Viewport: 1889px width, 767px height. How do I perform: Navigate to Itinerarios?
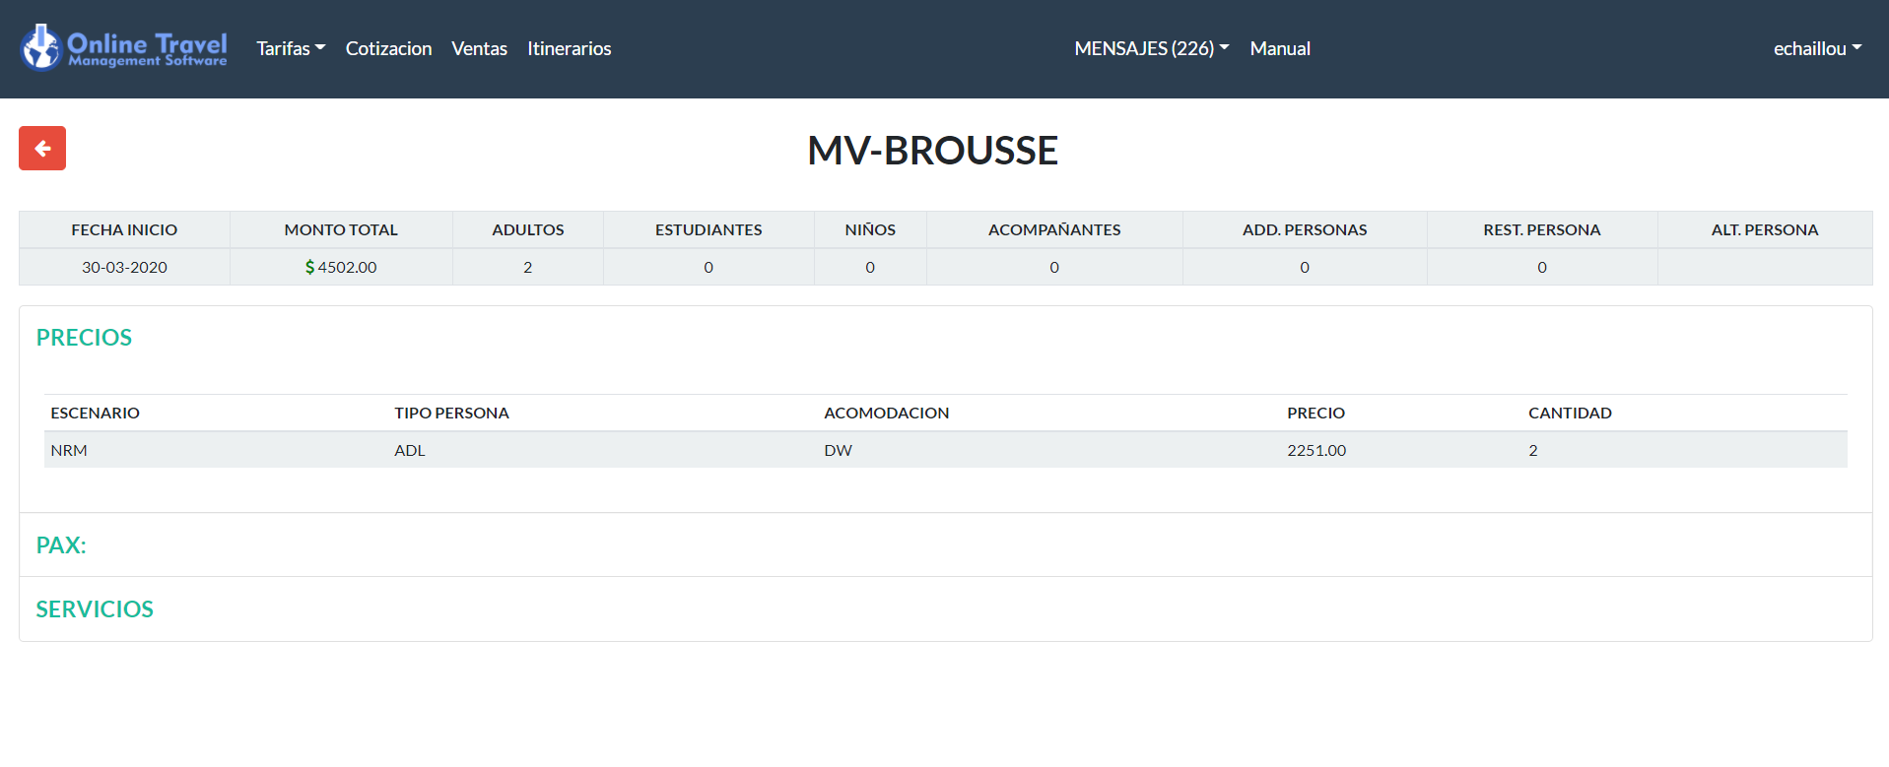coord(569,48)
